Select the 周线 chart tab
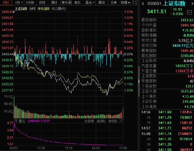The image size is (194, 151). point(54,3)
